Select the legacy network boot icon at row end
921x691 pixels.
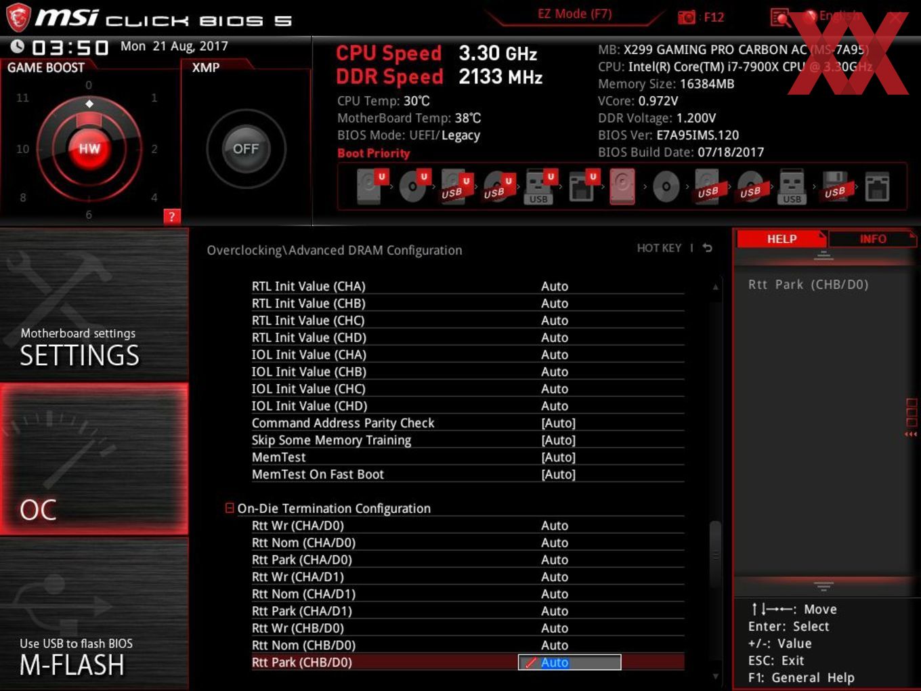click(x=877, y=187)
